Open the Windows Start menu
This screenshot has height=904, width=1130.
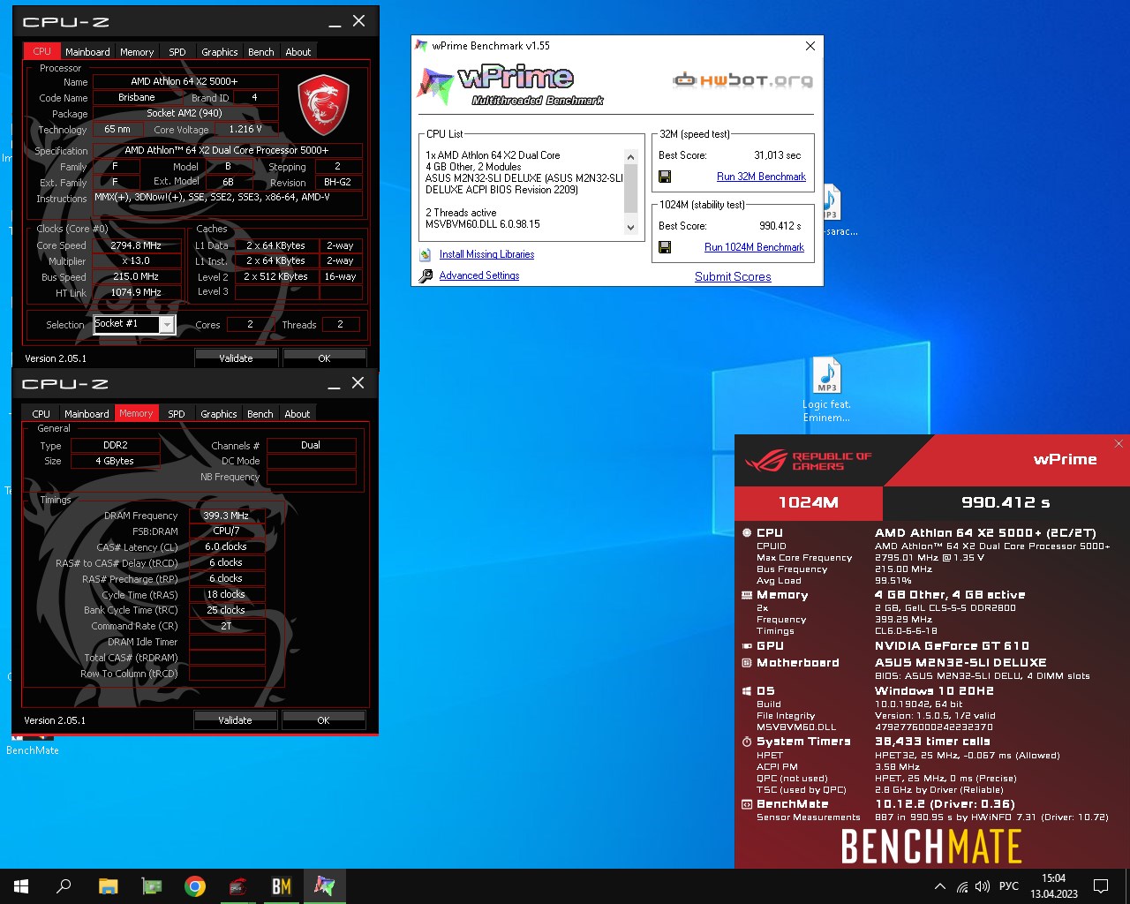point(21,886)
